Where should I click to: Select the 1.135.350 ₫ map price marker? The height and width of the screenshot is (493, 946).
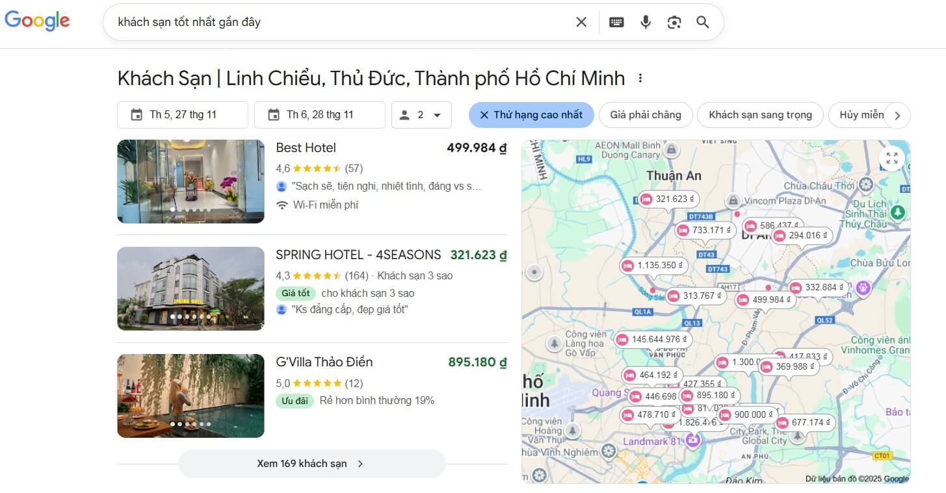[653, 265]
